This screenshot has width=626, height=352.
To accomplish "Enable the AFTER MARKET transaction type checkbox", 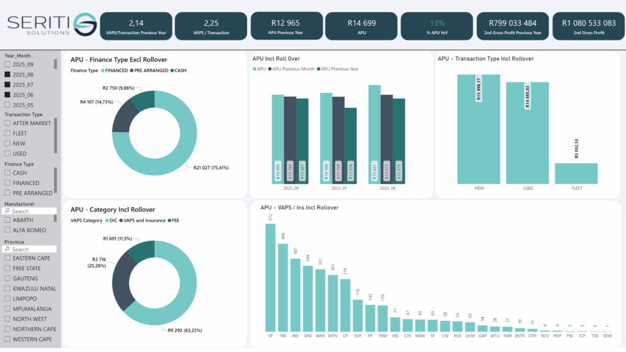I will click(x=7, y=123).
